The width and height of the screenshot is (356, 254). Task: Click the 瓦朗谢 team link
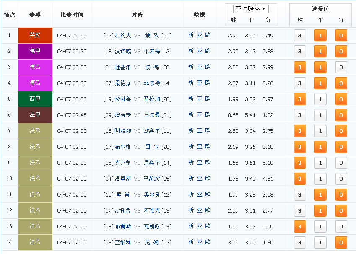(x=152, y=226)
